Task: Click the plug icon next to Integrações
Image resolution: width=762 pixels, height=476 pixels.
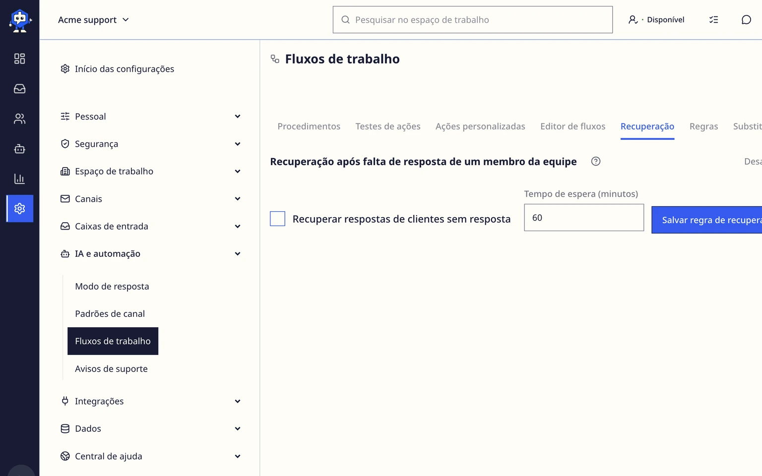Action: pyautogui.click(x=65, y=401)
